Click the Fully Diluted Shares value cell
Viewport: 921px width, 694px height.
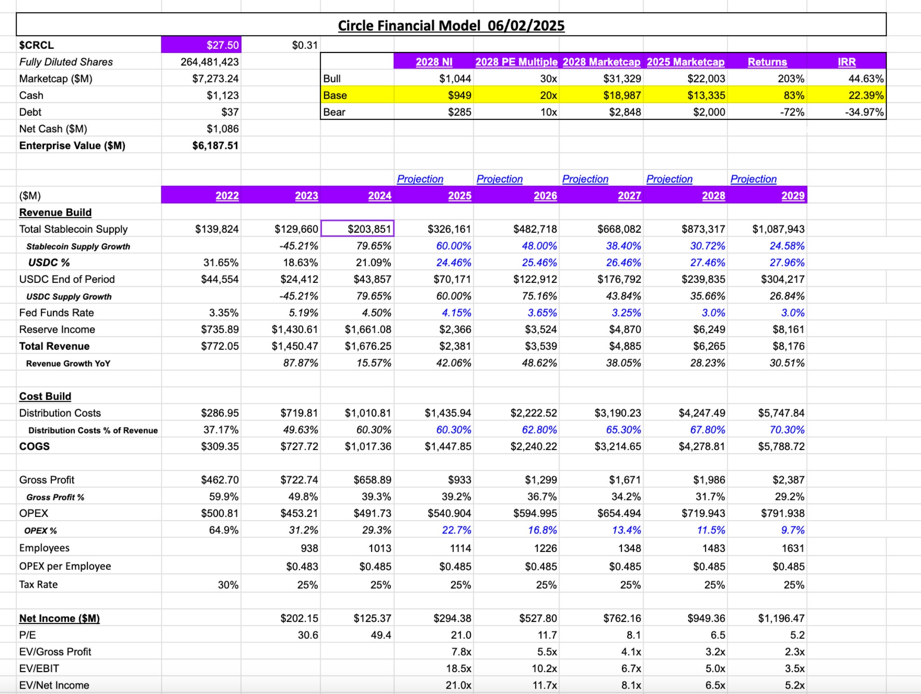pos(209,62)
